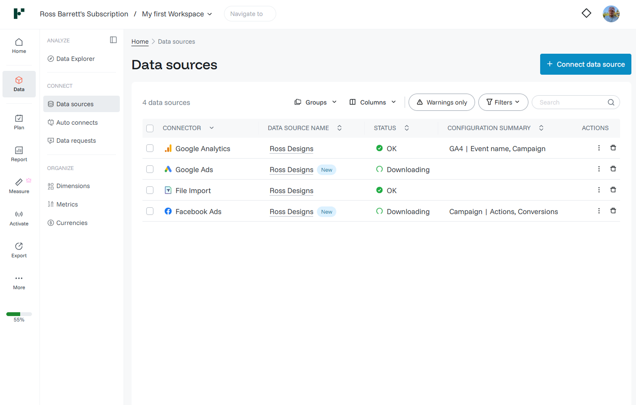Screen dimensions: 636x405
Task: Click Ross Barrett's Subscription in the header
Action: [84, 14]
